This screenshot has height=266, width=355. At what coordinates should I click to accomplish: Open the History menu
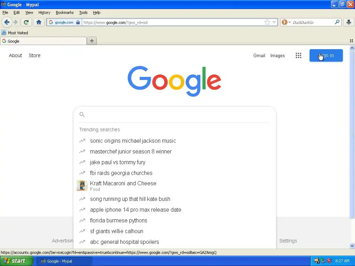[x=44, y=12]
